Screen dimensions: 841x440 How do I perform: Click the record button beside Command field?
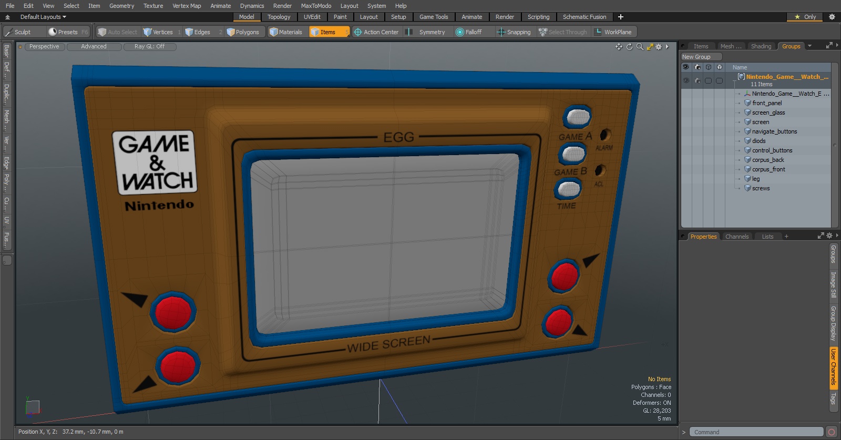coord(831,432)
